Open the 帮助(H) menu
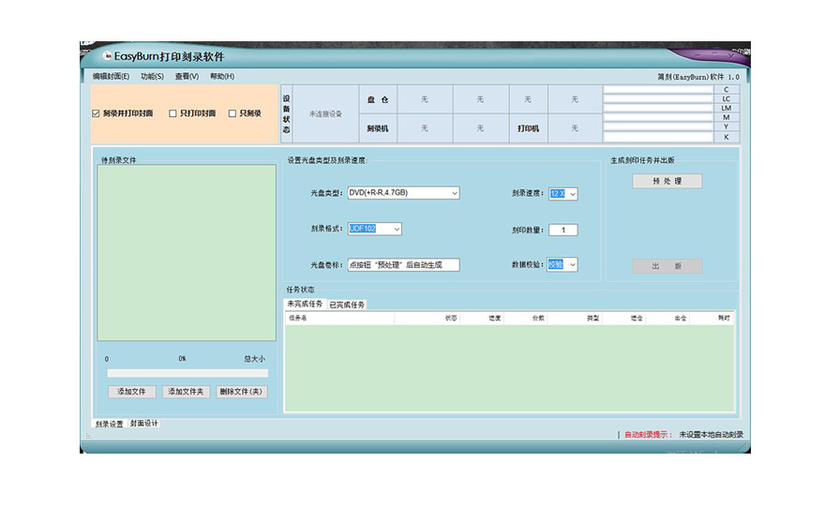The width and height of the screenshot is (825, 507). coord(222,76)
